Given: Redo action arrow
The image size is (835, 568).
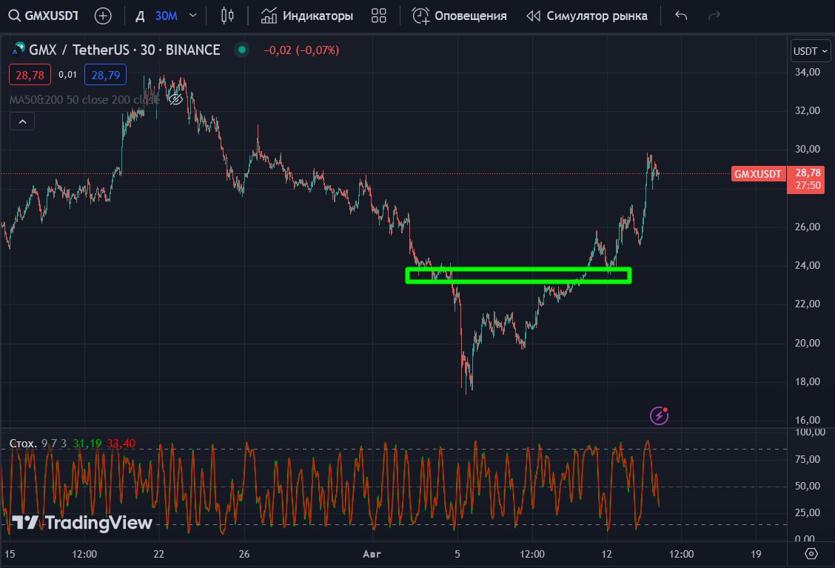Looking at the screenshot, I should [x=714, y=16].
